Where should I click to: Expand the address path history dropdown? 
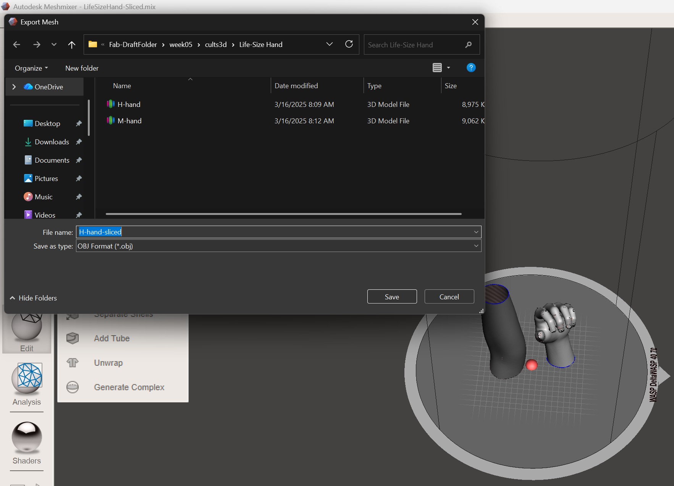(330, 44)
